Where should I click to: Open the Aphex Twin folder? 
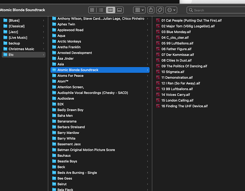point(100,24)
